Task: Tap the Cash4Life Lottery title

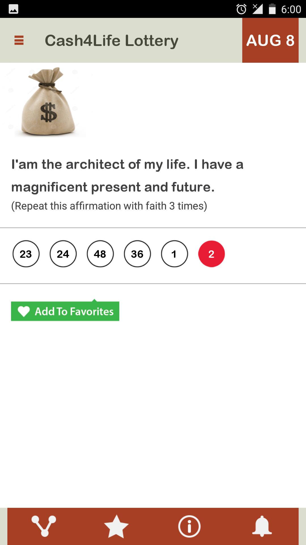Action: pyautogui.click(x=112, y=41)
